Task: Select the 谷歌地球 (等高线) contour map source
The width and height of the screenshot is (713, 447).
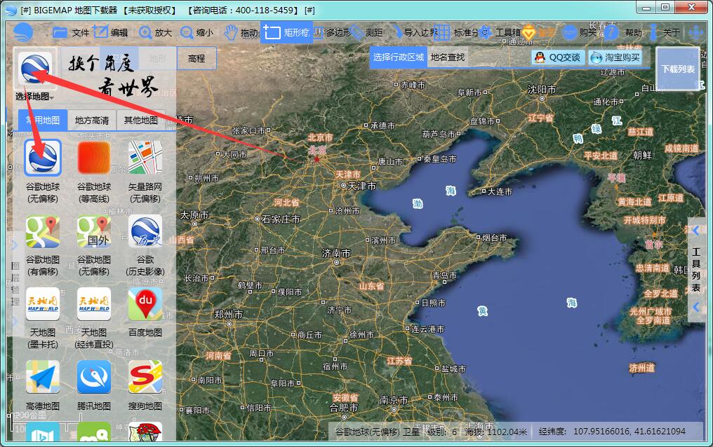Action: pyautogui.click(x=94, y=158)
